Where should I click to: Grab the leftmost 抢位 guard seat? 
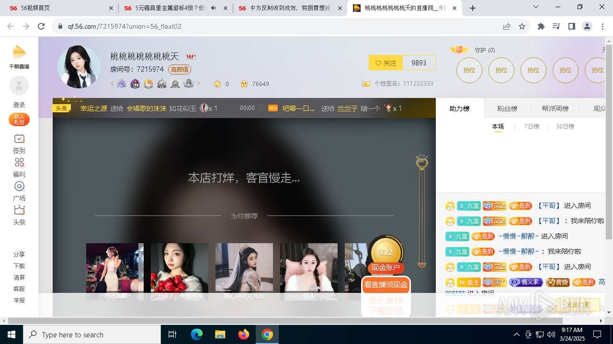[469, 70]
